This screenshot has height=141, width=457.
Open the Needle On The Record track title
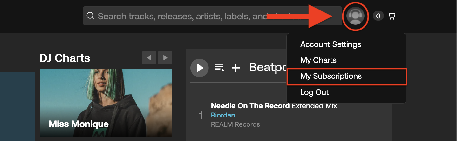tap(250, 106)
